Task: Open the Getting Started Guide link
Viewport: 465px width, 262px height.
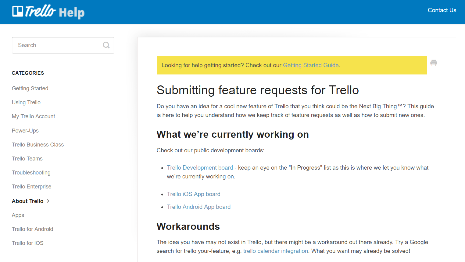Action: point(311,65)
